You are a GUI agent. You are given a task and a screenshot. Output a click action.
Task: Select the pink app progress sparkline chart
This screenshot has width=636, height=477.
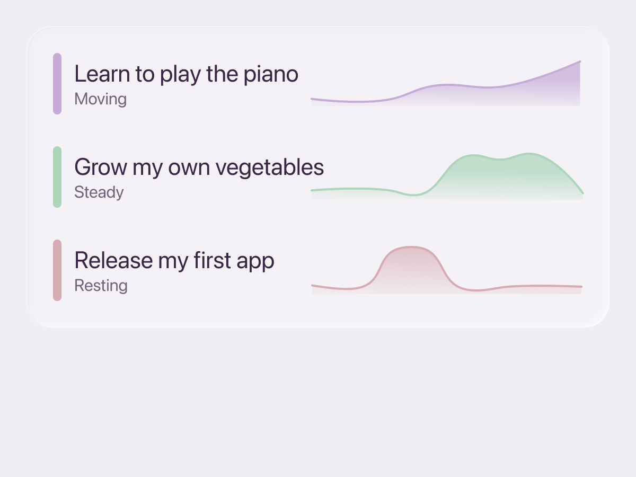446,270
